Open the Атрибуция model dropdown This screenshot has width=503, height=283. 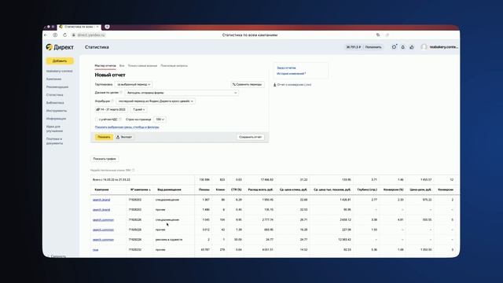coord(156,101)
